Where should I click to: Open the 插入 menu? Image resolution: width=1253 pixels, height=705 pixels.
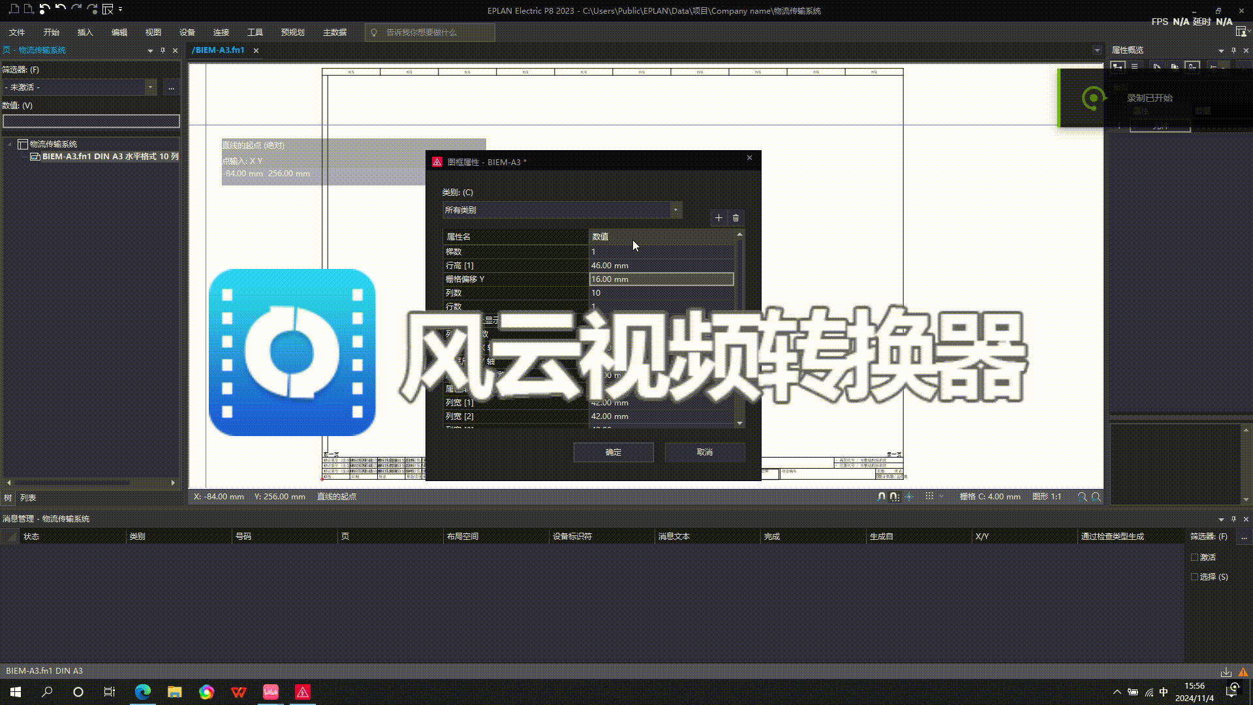(85, 32)
